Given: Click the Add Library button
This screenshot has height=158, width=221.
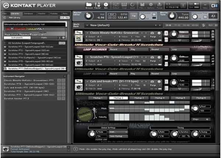Looking at the screenshot, I should 14,18.
